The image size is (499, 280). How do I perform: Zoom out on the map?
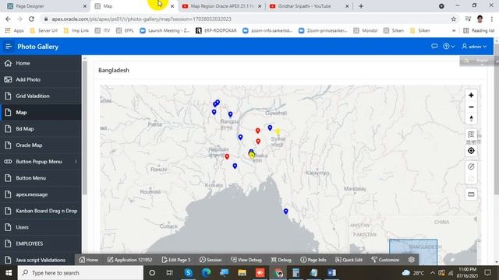(471, 107)
